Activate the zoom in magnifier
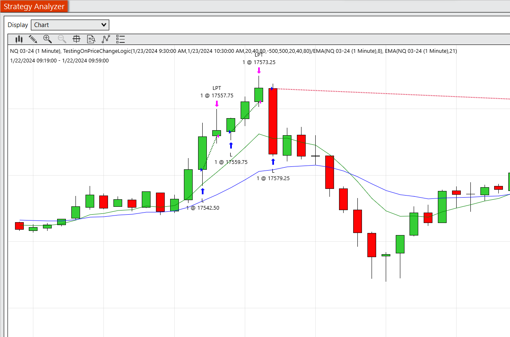 [48, 39]
